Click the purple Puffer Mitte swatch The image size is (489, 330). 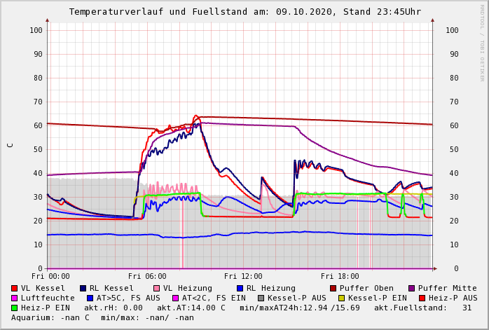(411, 288)
